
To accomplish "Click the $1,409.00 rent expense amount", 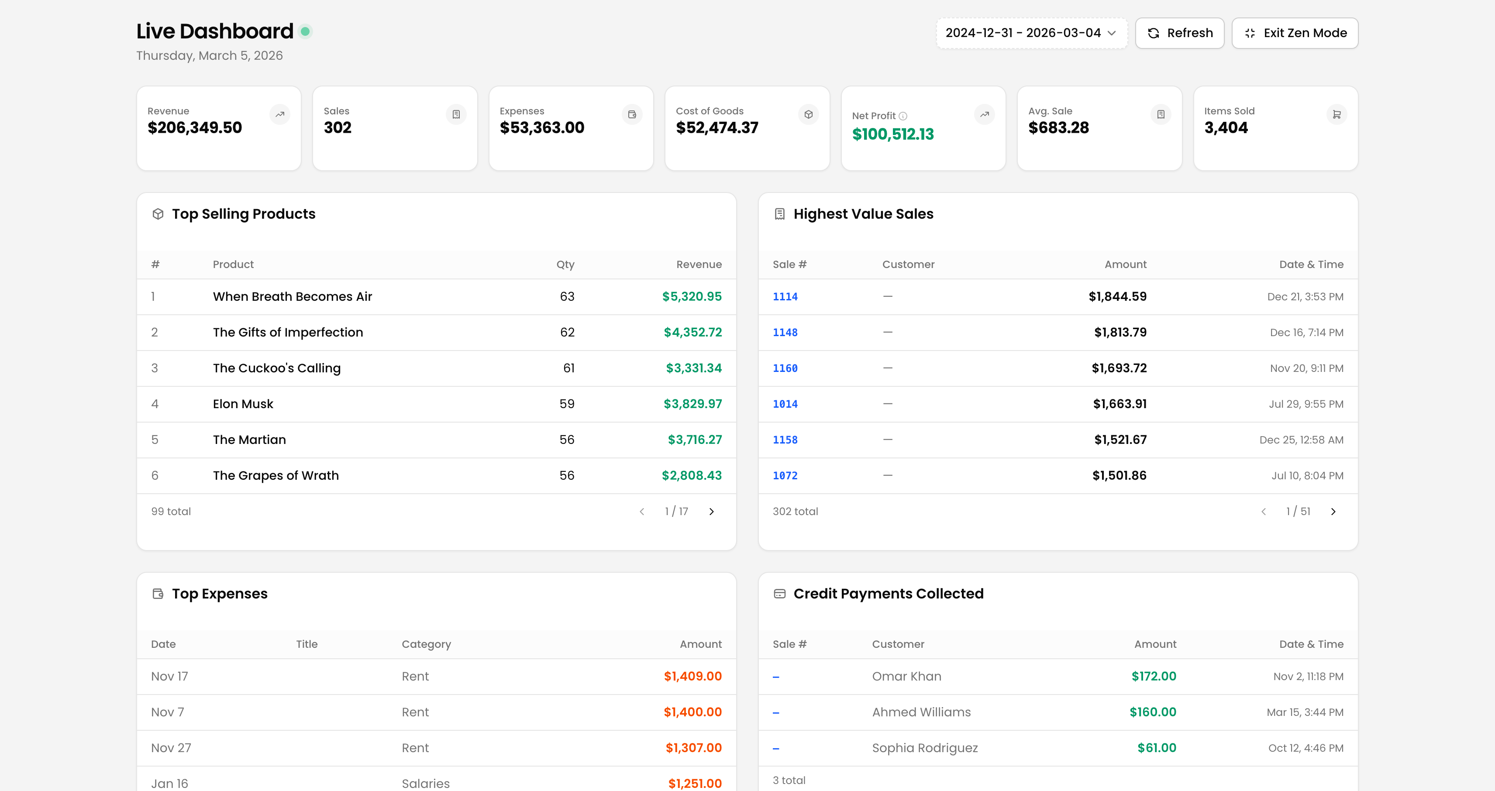I will point(693,677).
